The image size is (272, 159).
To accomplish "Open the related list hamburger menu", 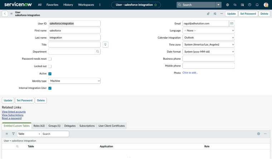I will pyautogui.click(x=7, y=134).
